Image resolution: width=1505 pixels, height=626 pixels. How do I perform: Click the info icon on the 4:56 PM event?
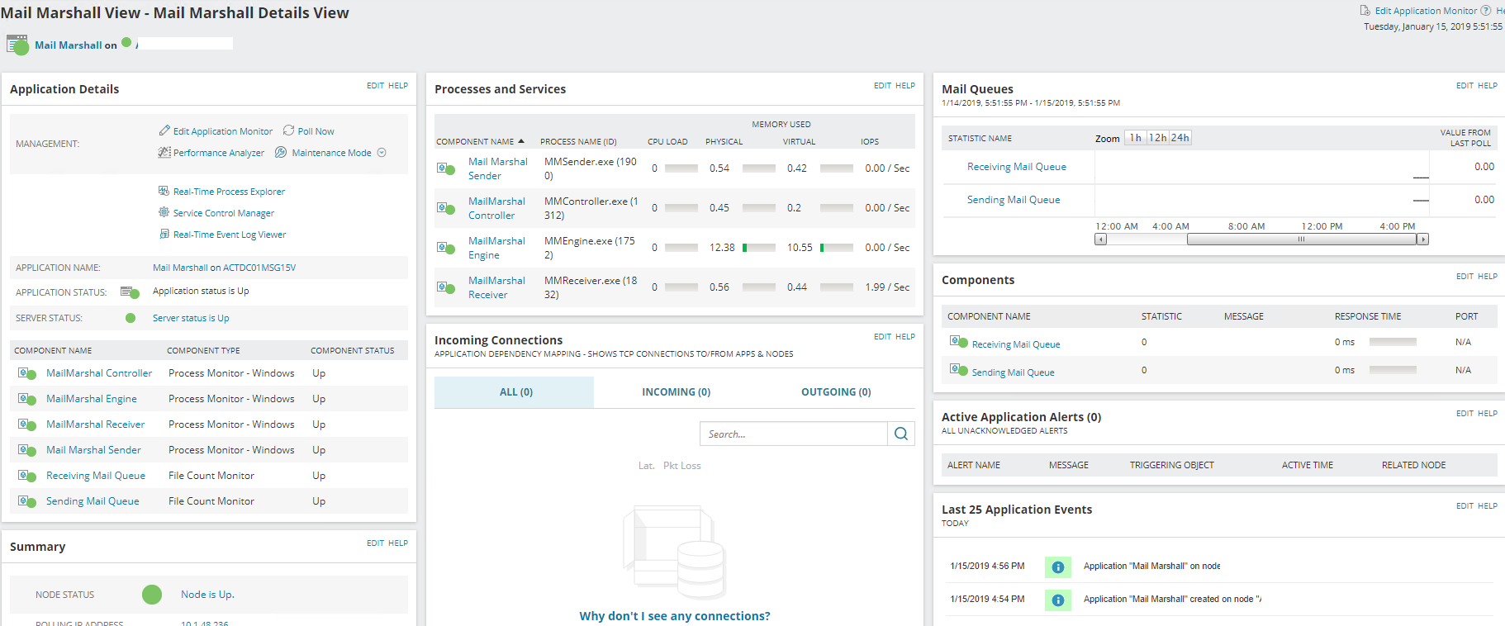click(x=1058, y=567)
